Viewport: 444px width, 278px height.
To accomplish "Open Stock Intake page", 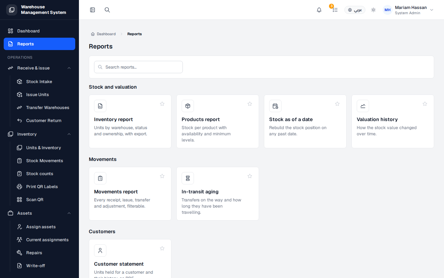I will point(44,82).
